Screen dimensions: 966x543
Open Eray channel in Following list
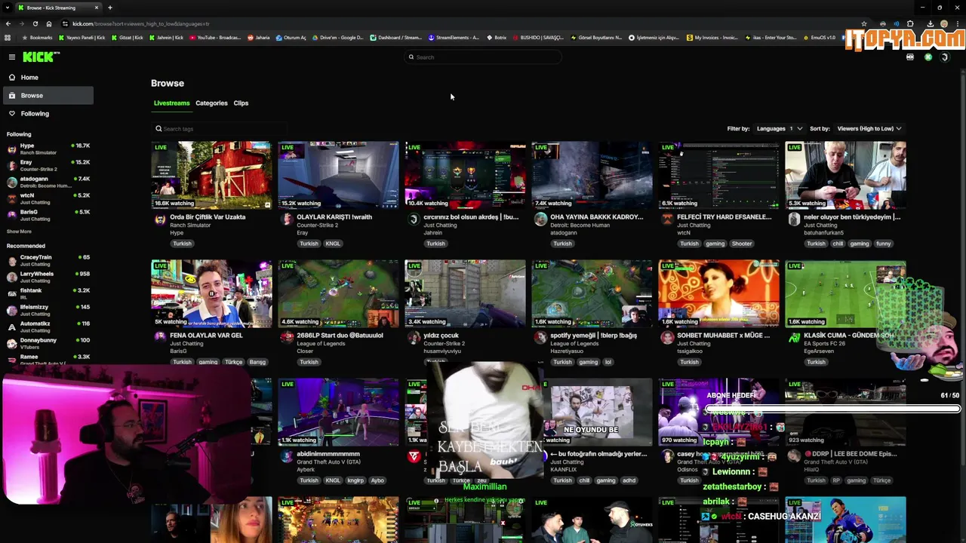(48, 165)
